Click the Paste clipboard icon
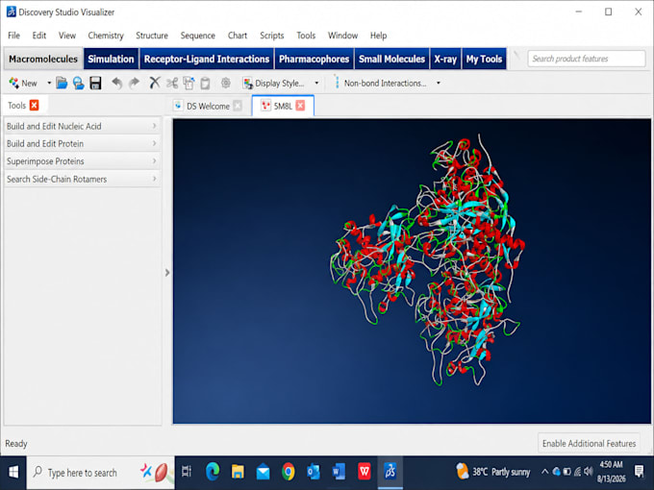 pyautogui.click(x=205, y=84)
